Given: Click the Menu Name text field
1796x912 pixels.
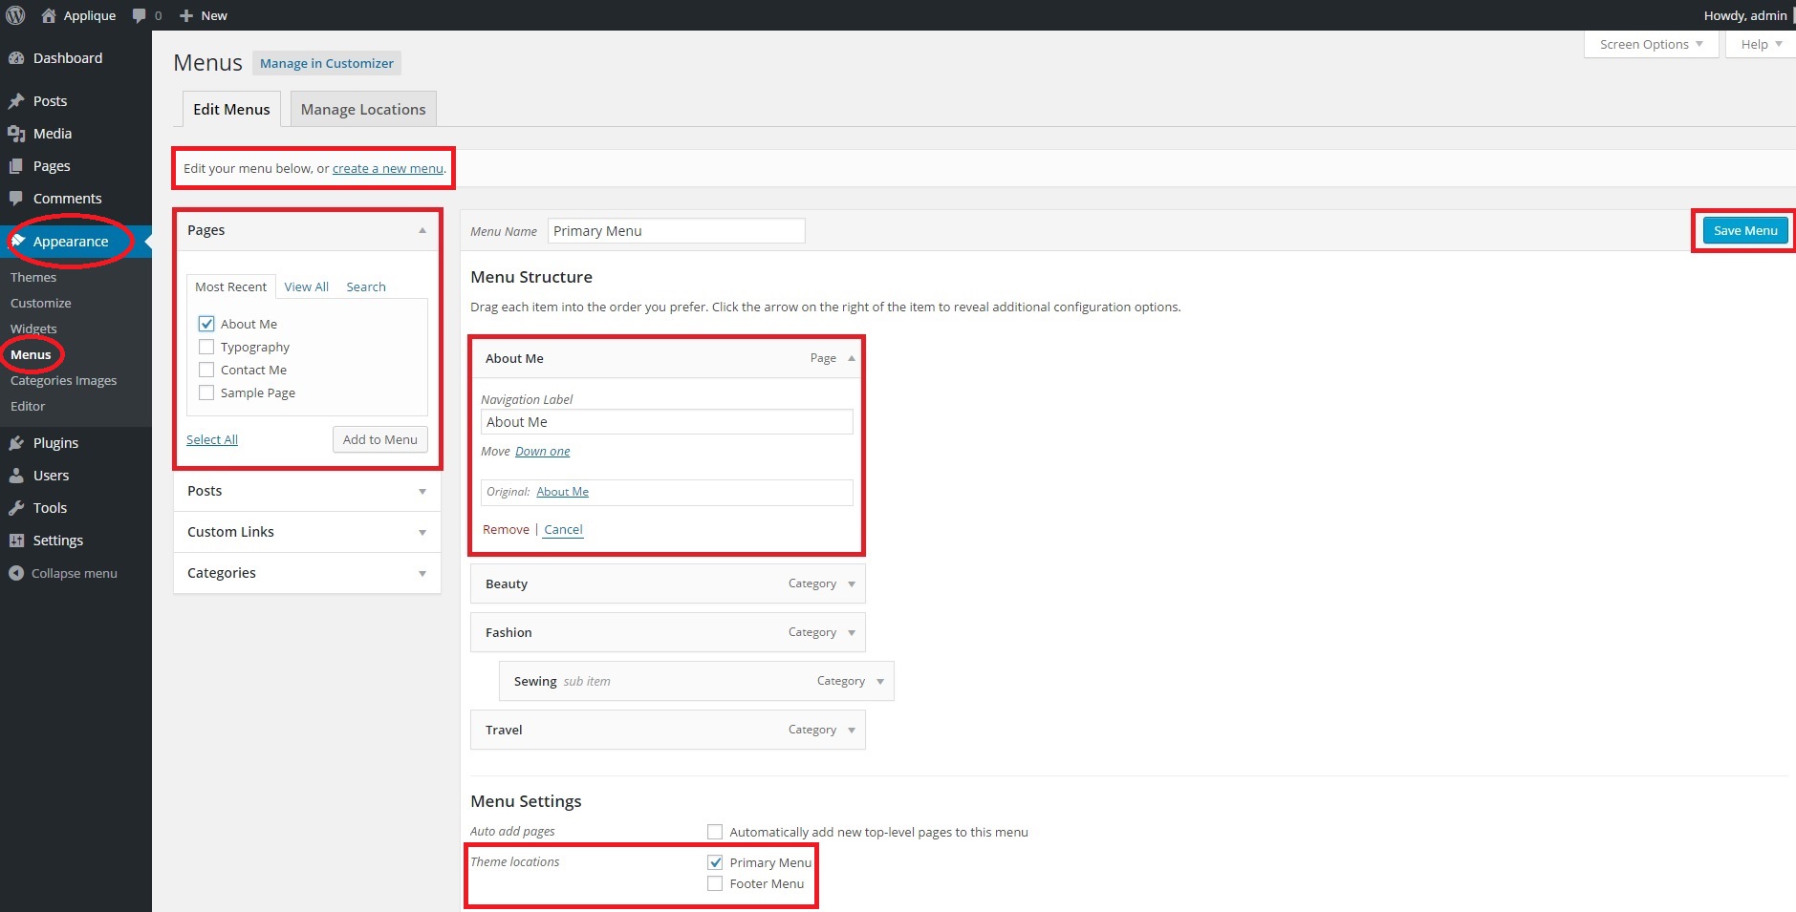Looking at the screenshot, I should (676, 231).
